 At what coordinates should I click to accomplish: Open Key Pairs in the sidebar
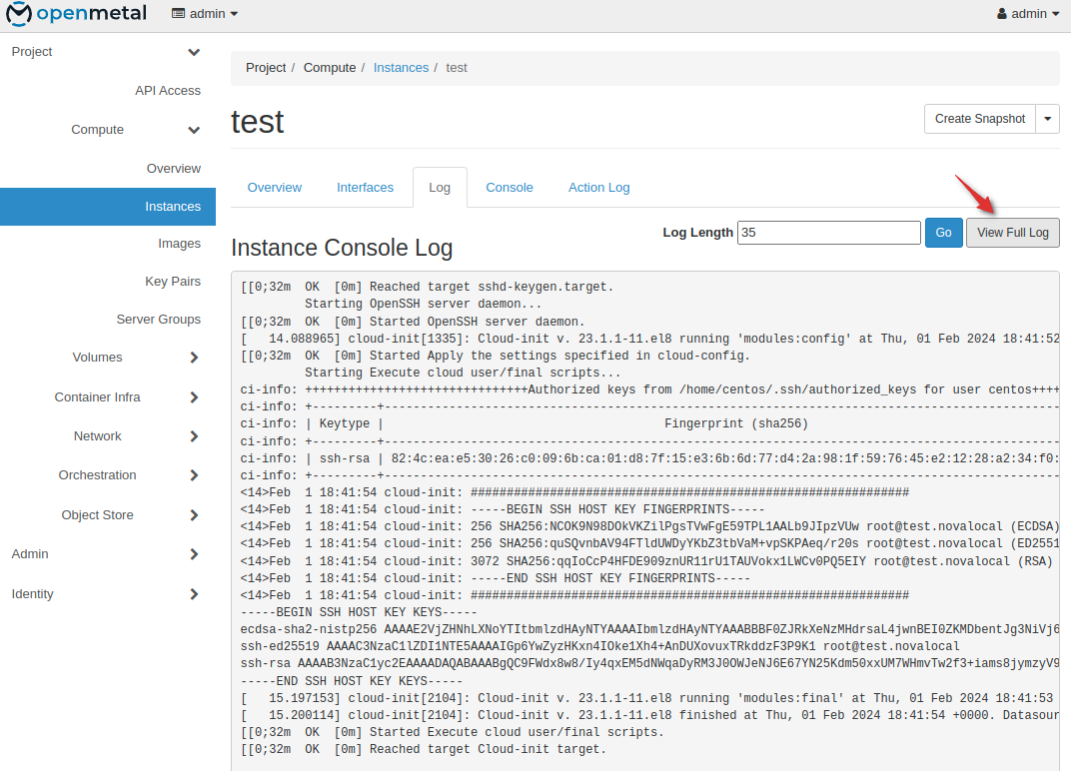[x=173, y=282]
